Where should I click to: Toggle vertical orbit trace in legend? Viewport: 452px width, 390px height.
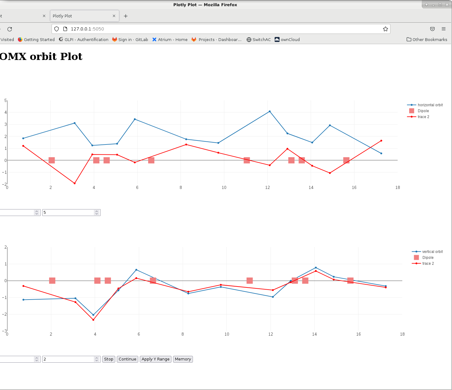pos(432,252)
